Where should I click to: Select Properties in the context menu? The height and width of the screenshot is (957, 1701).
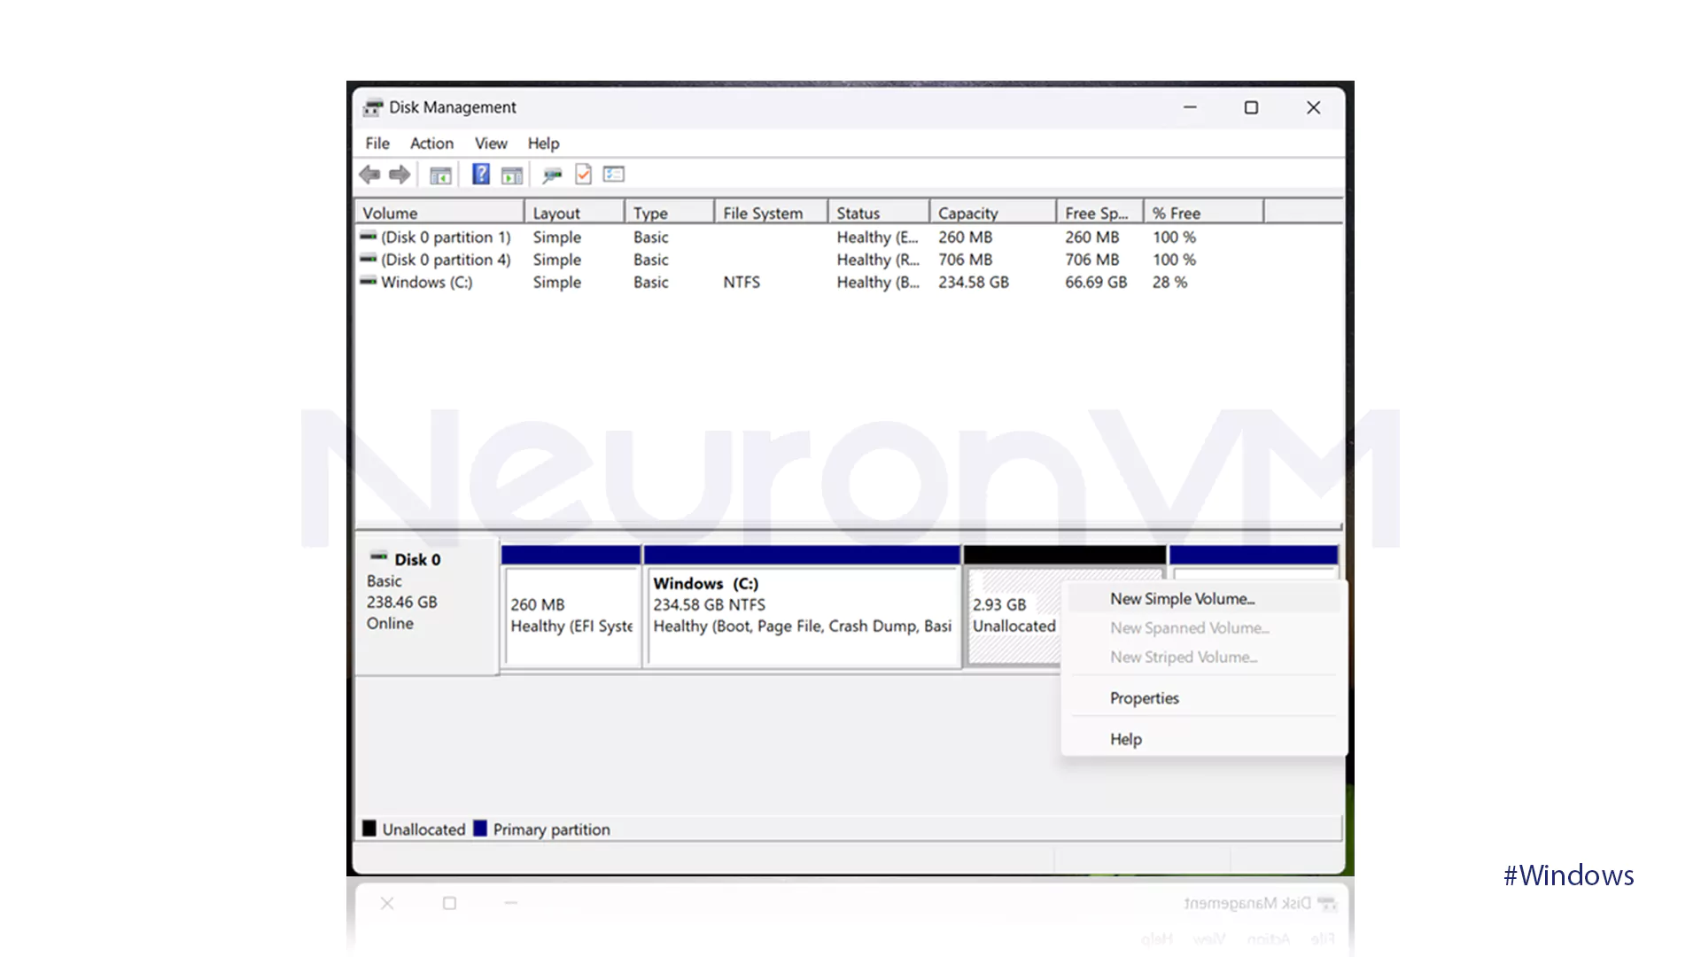tap(1204, 698)
